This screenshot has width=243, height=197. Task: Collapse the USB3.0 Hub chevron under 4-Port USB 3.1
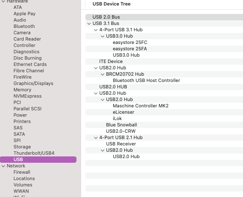[102, 36]
